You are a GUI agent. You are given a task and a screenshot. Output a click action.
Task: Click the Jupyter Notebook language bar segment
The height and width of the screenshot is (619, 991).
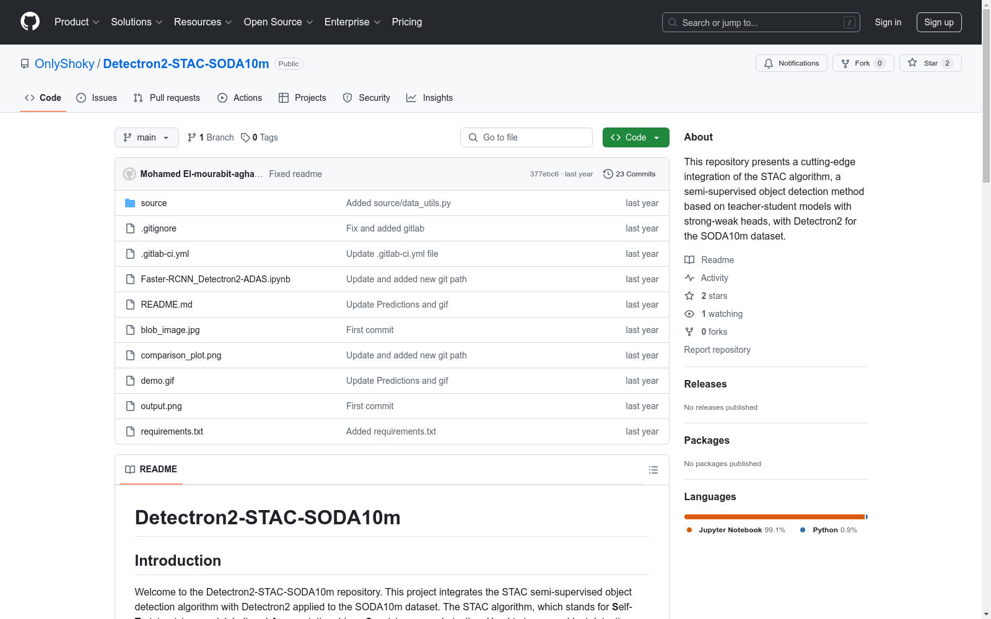click(x=774, y=517)
